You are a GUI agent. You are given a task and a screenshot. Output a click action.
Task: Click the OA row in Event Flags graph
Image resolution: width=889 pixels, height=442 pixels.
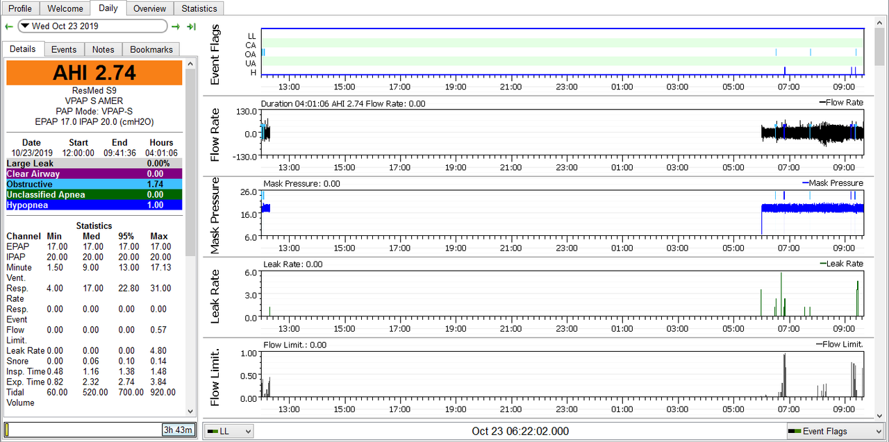563,52
